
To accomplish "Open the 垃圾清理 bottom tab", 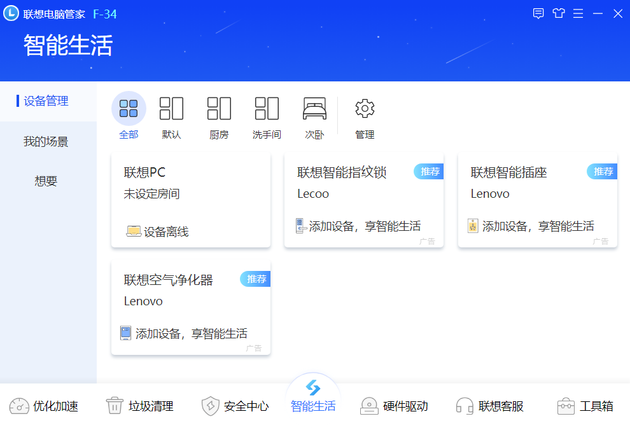I will [139, 406].
